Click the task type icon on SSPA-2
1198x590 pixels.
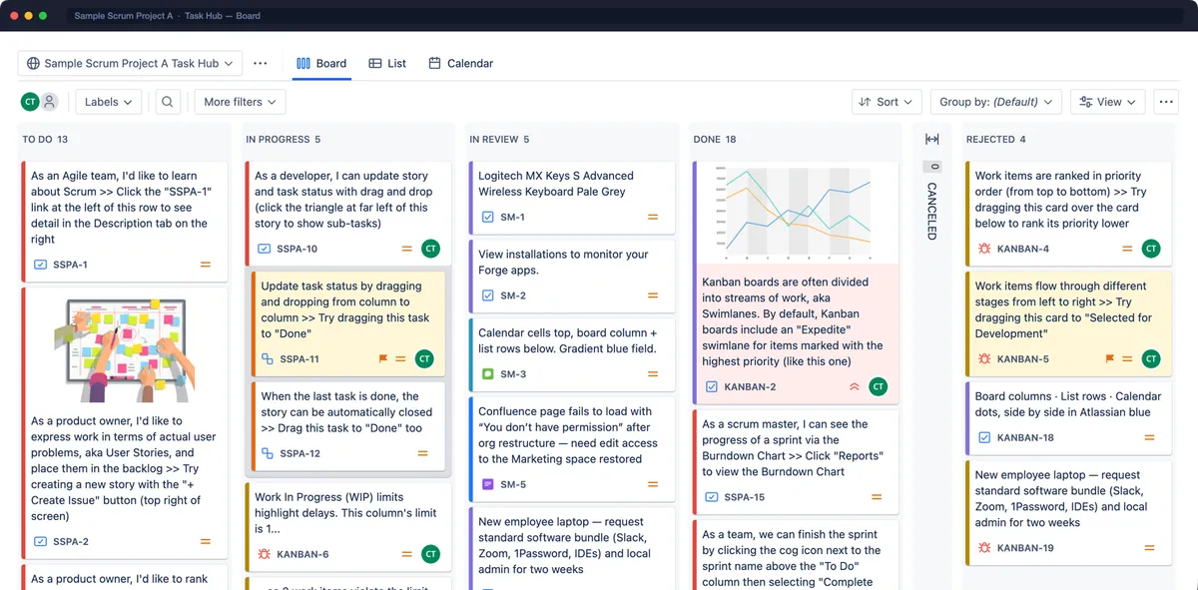coord(41,541)
